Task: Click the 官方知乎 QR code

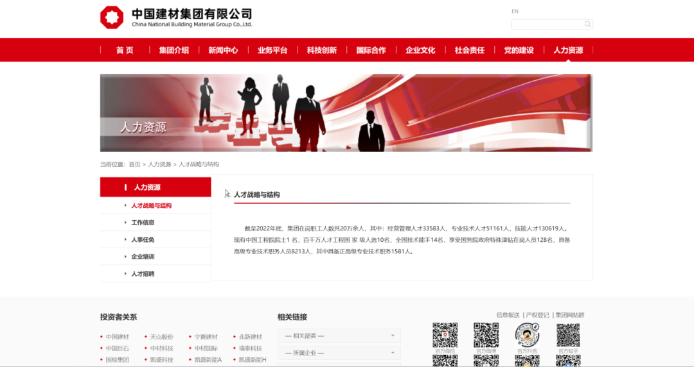Action: pyautogui.click(x=568, y=335)
